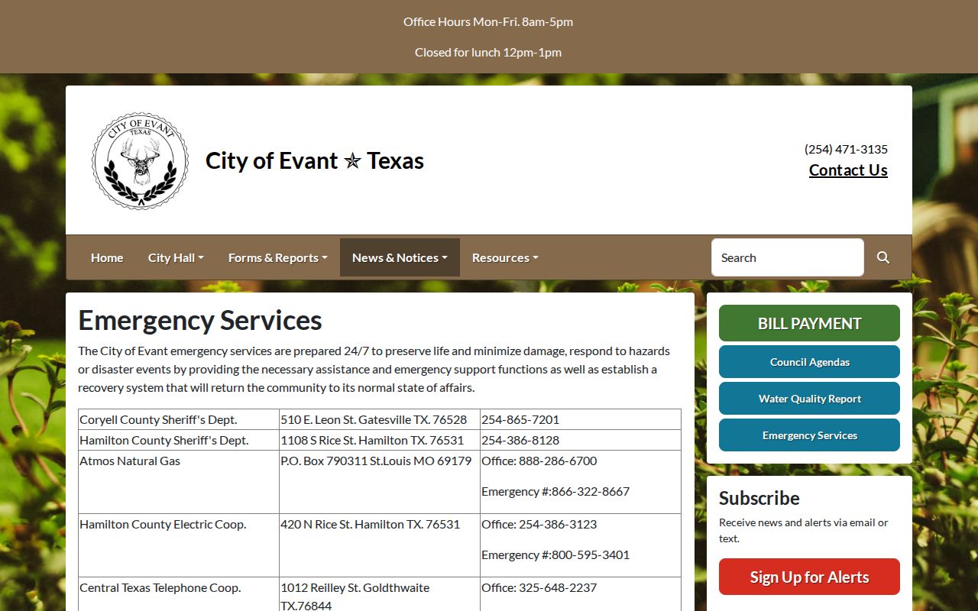Click Office Hours Mon-Fri. 8am-5pm text

[x=488, y=21]
